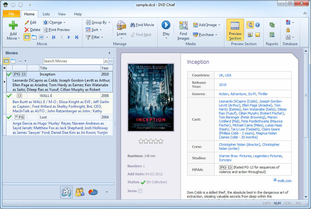Jump to the last movie record
This screenshot has width=311, height=209.
[77, 37]
